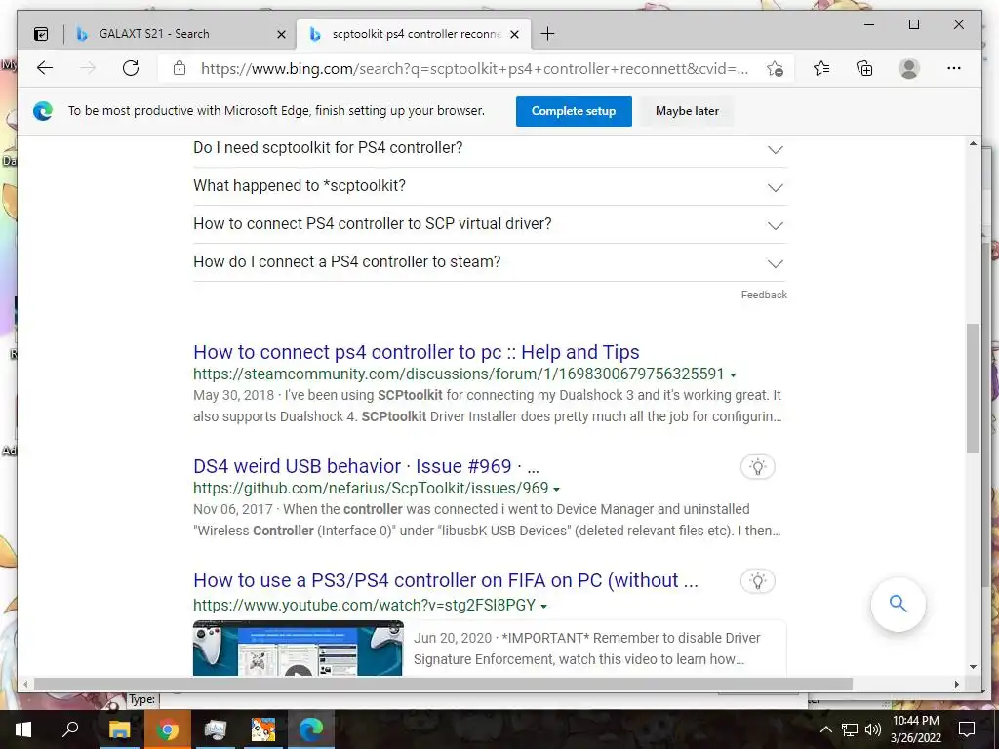
Task: Show hidden system tray icons
Action: pyautogui.click(x=825, y=729)
